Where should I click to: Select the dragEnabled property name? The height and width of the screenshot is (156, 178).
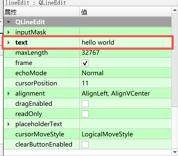(34, 104)
